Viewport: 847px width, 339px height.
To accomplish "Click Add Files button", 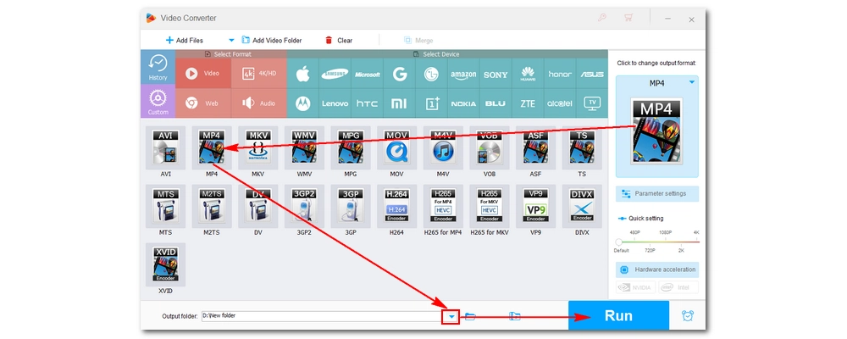I will coord(184,40).
